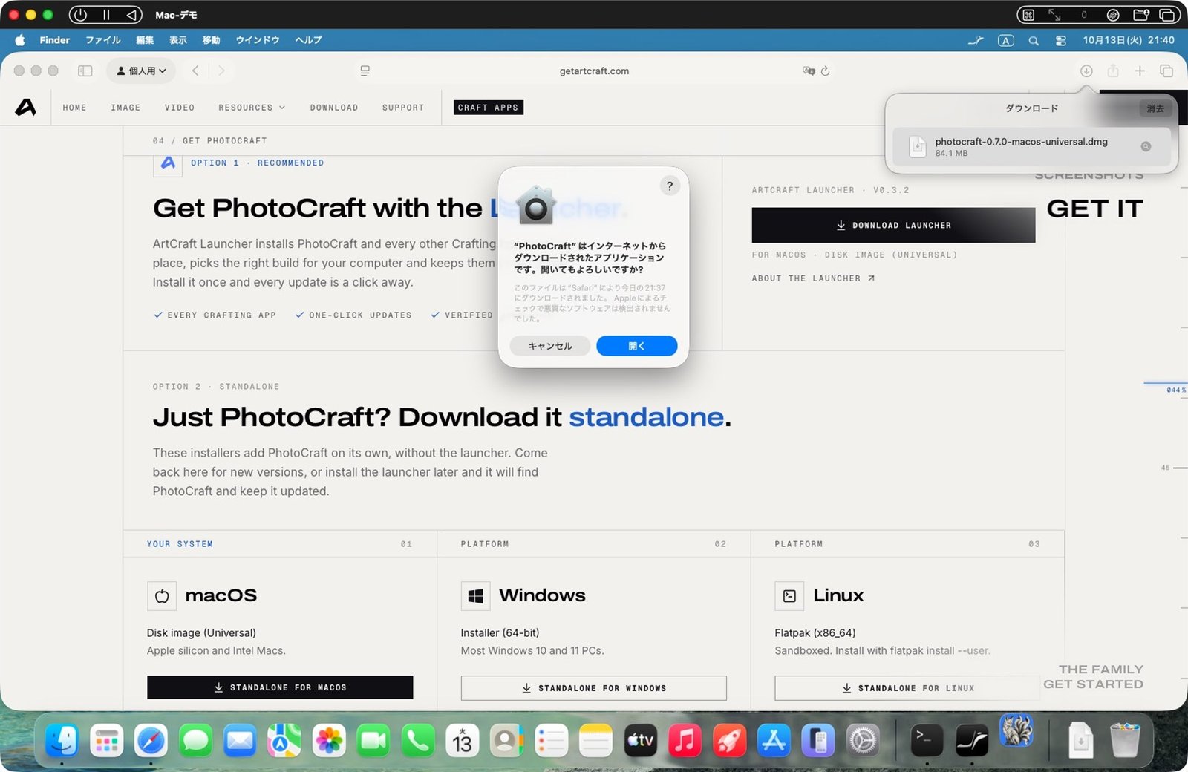Viewport: 1188px width, 772px height.
Task: Go to DOWNLOAD in the site navigation
Action: [x=334, y=108]
